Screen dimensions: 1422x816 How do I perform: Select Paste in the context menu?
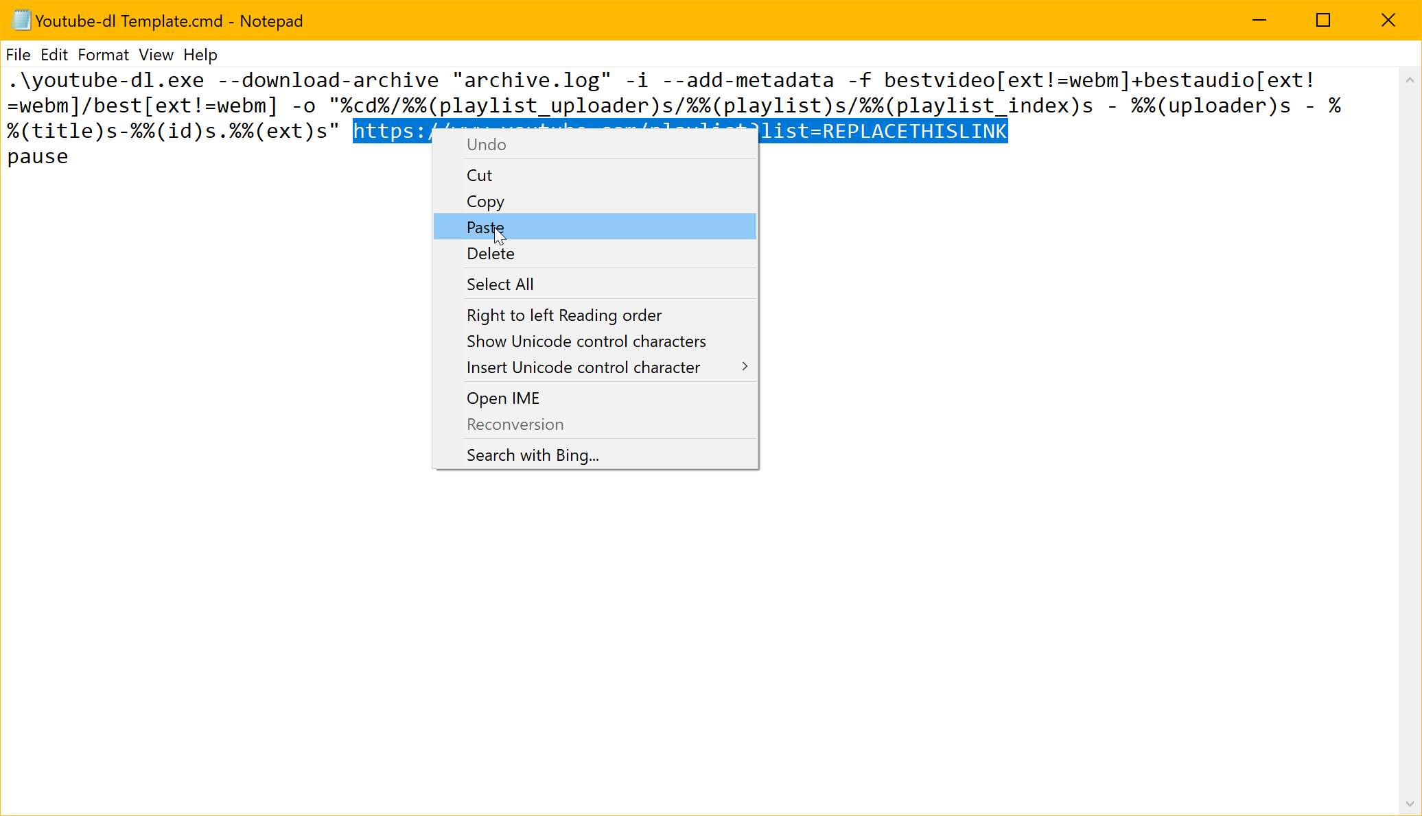595,227
